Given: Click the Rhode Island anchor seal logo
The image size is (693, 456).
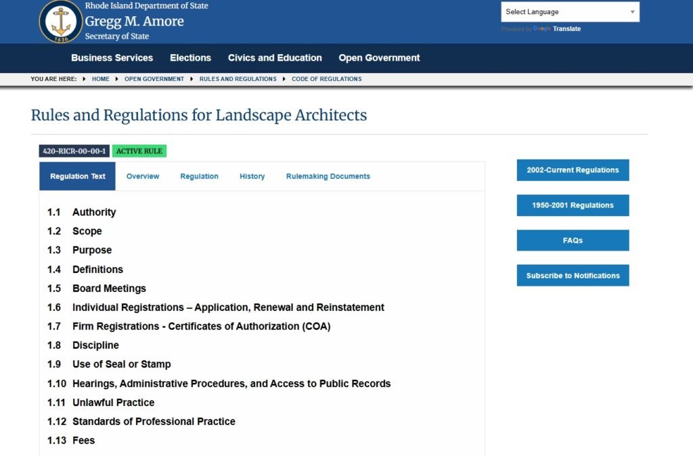Looking at the screenshot, I should pyautogui.click(x=61, y=22).
